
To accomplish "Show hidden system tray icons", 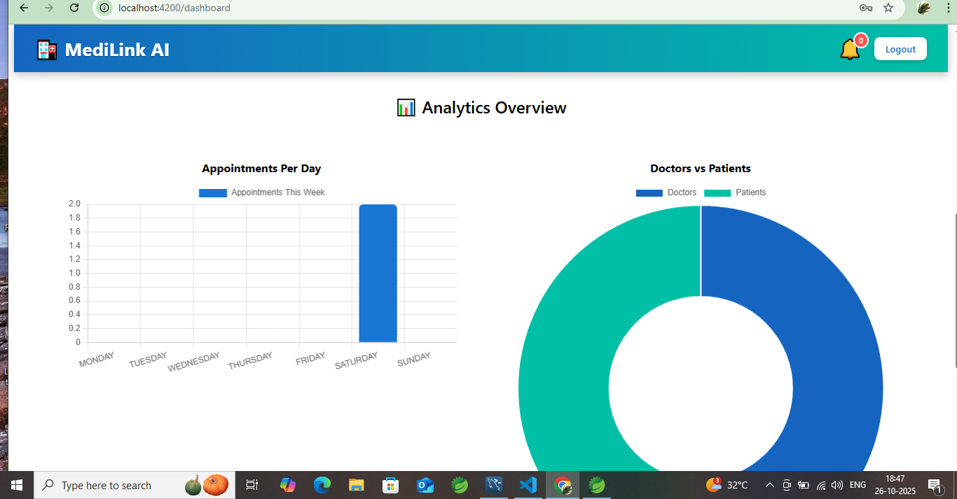I will pos(769,485).
